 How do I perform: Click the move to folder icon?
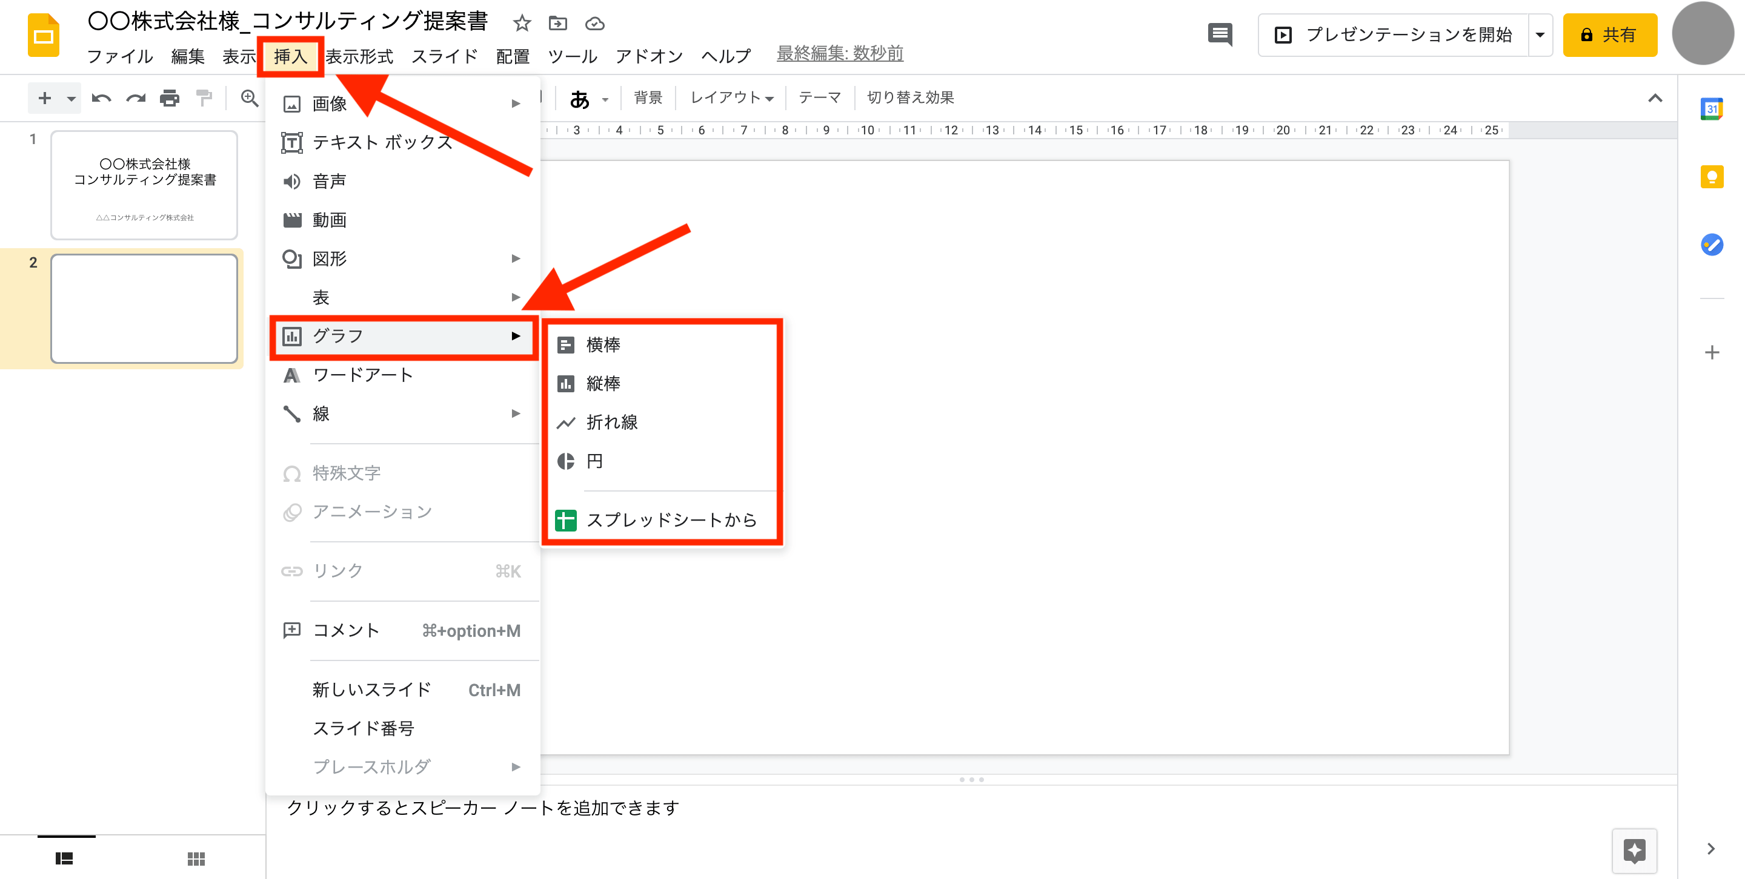[557, 24]
